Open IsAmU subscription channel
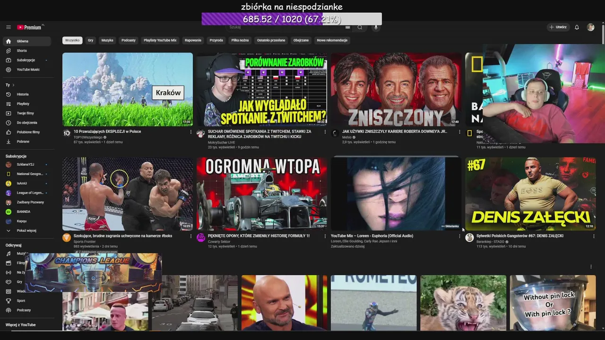This screenshot has width=605, height=340. tap(27, 183)
